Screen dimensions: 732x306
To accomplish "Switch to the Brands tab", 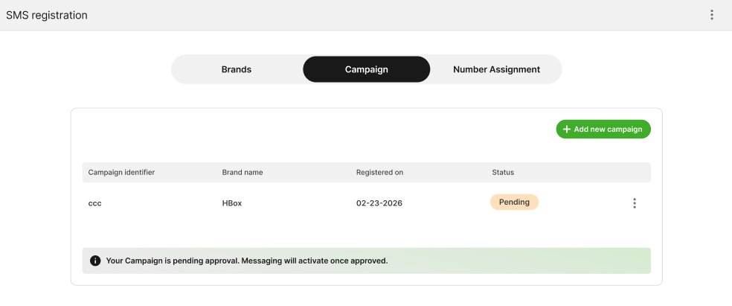I will click(x=237, y=69).
